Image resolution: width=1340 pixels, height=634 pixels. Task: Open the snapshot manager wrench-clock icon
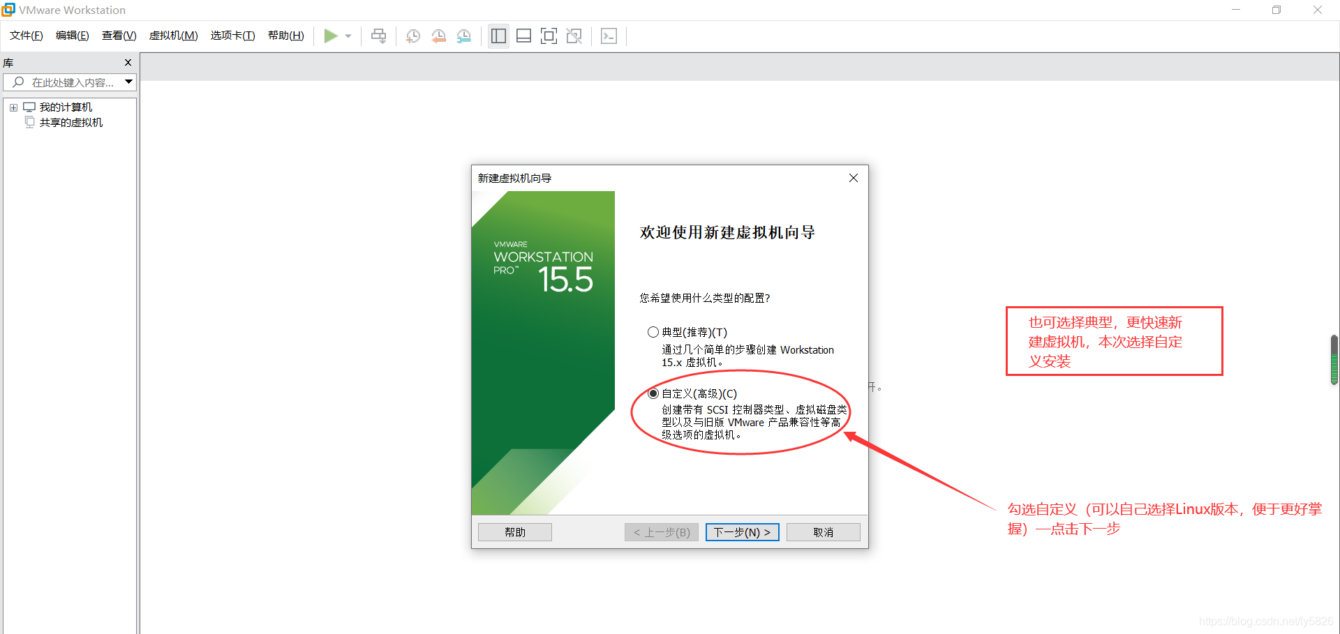point(464,36)
